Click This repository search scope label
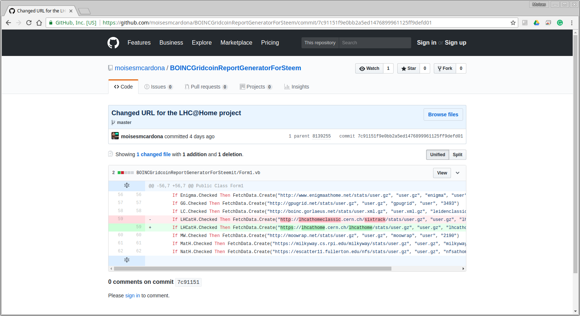 [x=320, y=43]
